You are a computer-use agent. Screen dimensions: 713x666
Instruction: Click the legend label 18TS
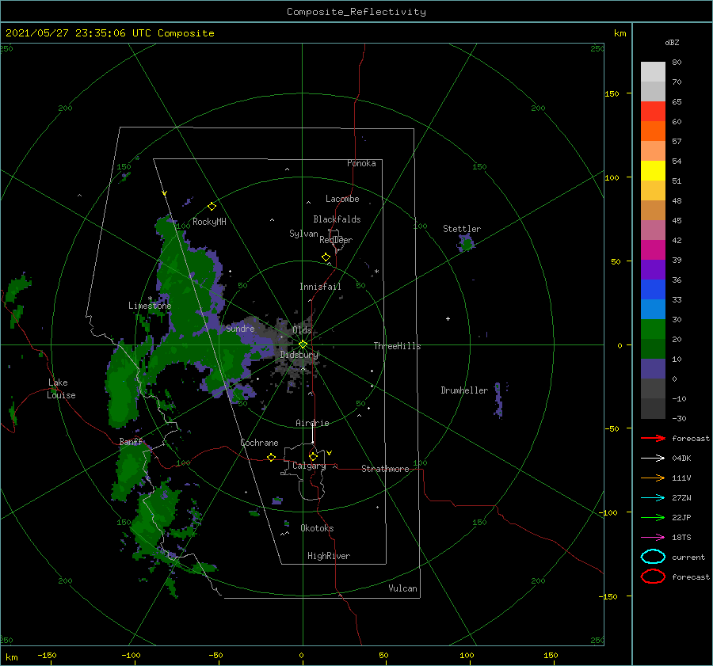[x=681, y=538]
